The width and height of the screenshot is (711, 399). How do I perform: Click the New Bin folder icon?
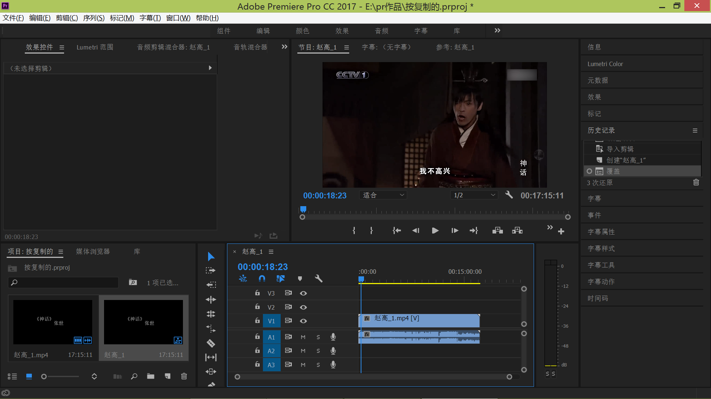tap(150, 376)
